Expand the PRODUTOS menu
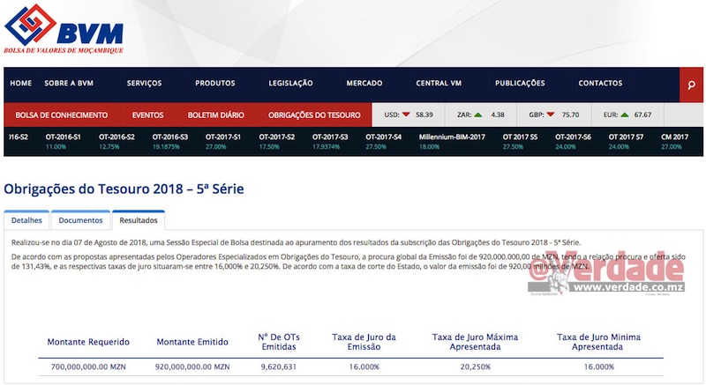This screenshot has width=706, height=385. [214, 84]
